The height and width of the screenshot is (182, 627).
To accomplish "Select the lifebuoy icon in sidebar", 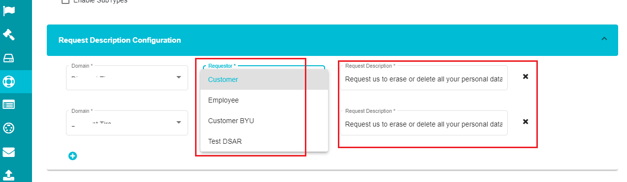I will coord(9,81).
